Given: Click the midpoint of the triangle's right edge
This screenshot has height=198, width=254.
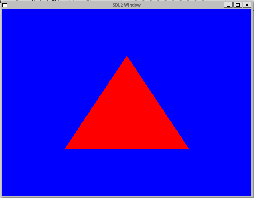Looking at the screenshot, I should [157, 103].
